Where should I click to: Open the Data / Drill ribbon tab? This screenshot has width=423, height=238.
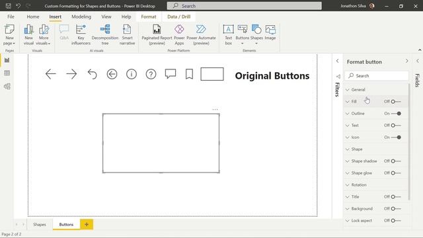[x=179, y=17]
